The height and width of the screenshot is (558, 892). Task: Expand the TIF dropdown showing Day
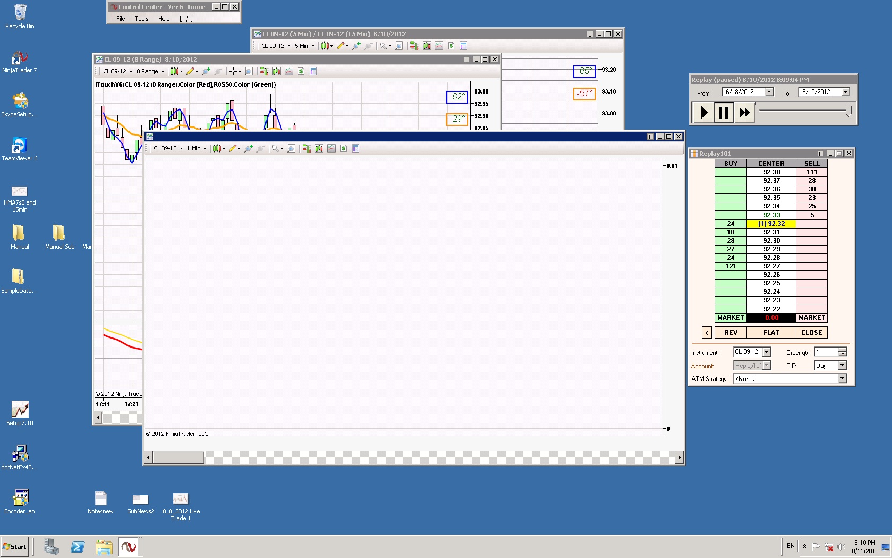[842, 366]
